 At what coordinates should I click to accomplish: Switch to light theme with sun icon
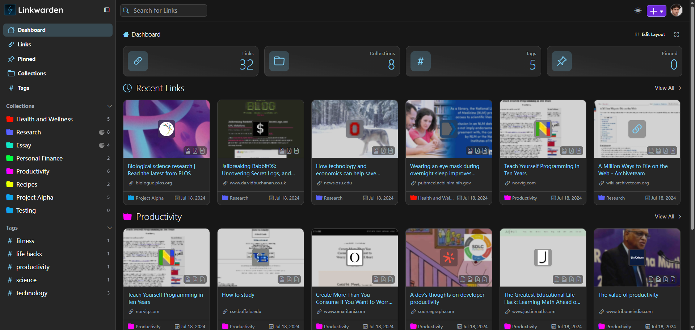click(x=638, y=11)
